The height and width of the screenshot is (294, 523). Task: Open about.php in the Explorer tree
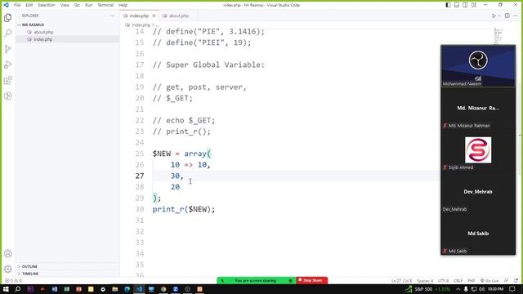coord(43,32)
